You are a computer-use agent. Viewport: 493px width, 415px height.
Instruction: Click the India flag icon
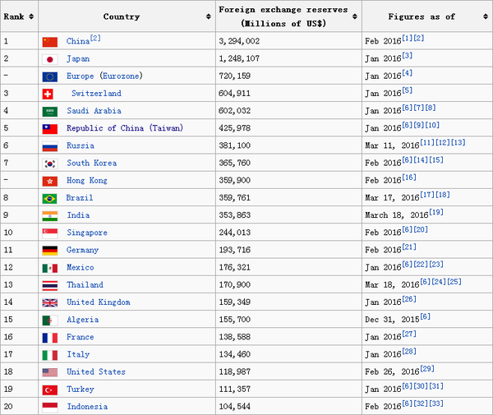(x=50, y=215)
